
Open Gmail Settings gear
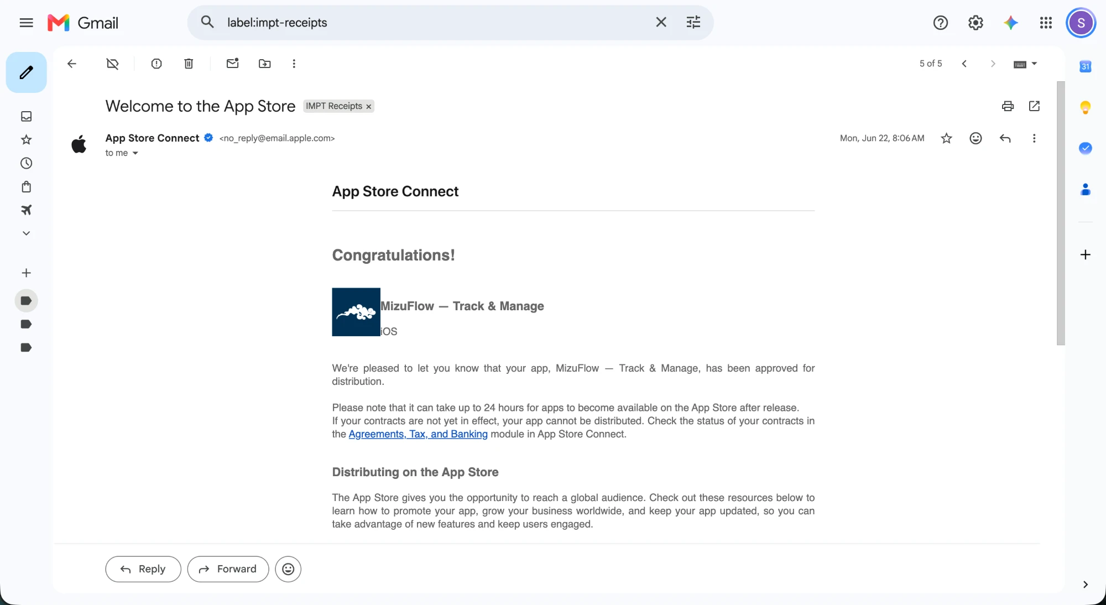click(975, 23)
